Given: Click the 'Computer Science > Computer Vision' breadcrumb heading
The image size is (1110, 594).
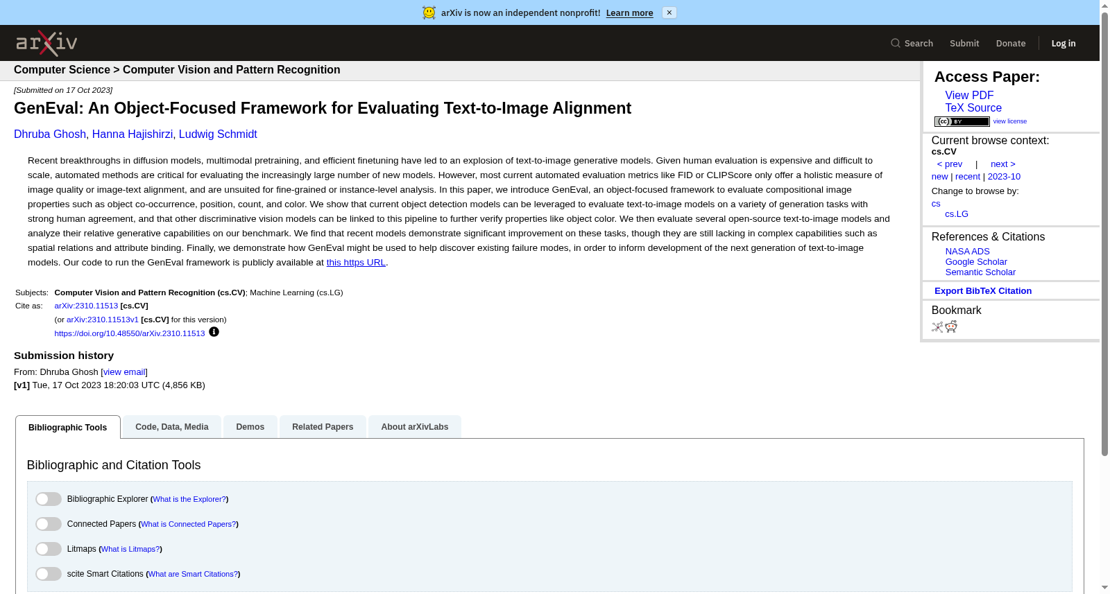Looking at the screenshot, I should [177, 70].
